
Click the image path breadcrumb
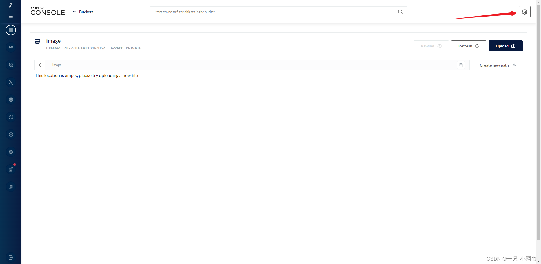(57, 65)
